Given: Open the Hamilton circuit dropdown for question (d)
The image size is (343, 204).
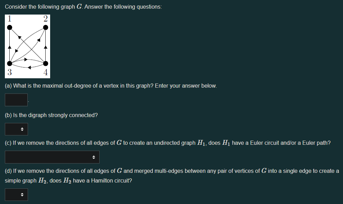Looking at the screenshot, I should click(16, 194).
